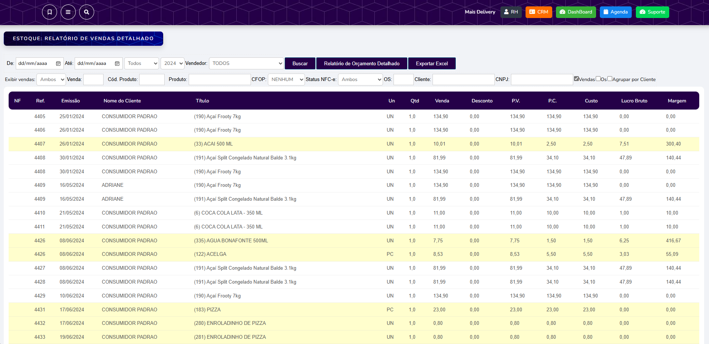
Task: Click (122) ACELGA title
Action: pos(210,254)
